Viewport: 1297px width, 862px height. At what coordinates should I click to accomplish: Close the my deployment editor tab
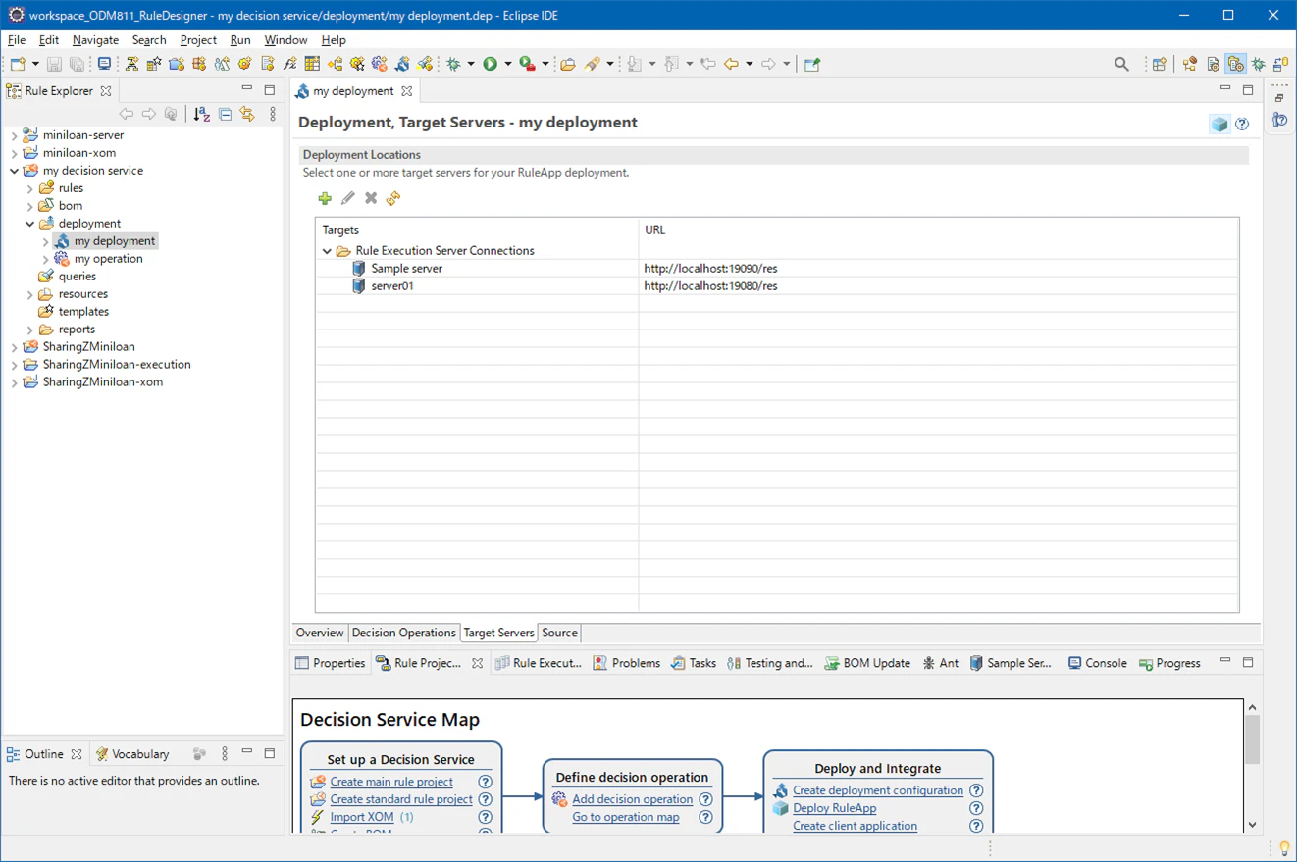(x=406, y=91)
